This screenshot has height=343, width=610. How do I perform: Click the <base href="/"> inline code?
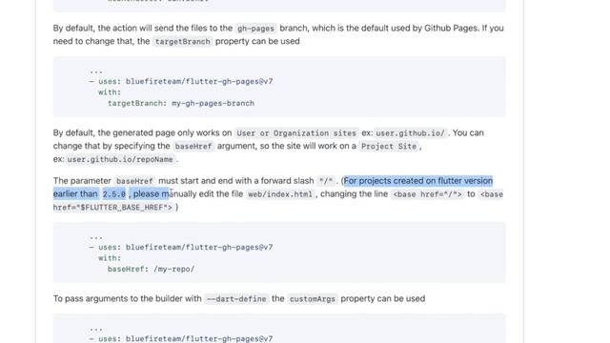click(427, 194)
